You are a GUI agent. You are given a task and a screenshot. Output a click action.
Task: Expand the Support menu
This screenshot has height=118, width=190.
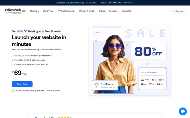114,11
